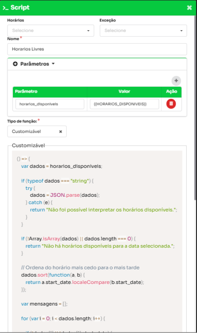
Task: Click the '} catch (e) {' line
Action: tap(39, 203)
